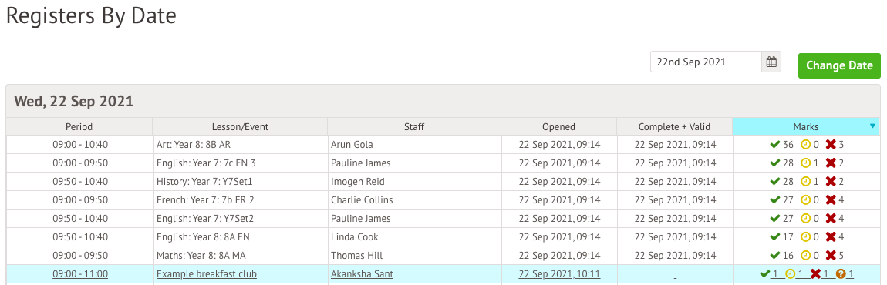The height and width of the screenshot is (285, 887).
Task: Click red absent cross in Maths row
Action: pyautogui.click(x=831, y=255)
